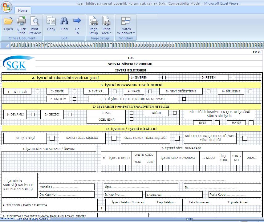Tick the ÖZEL HUKUK TÜZEL KİŞİLİĞİ checkbox

coord(177,138)
